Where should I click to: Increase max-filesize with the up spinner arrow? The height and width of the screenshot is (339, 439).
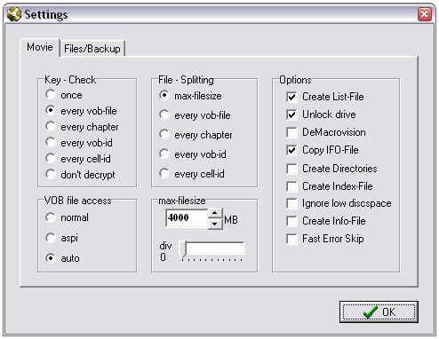[215, 213]
